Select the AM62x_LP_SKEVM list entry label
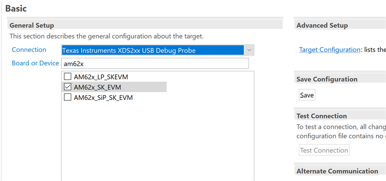 pyautogui.click(x=101, y=77)
